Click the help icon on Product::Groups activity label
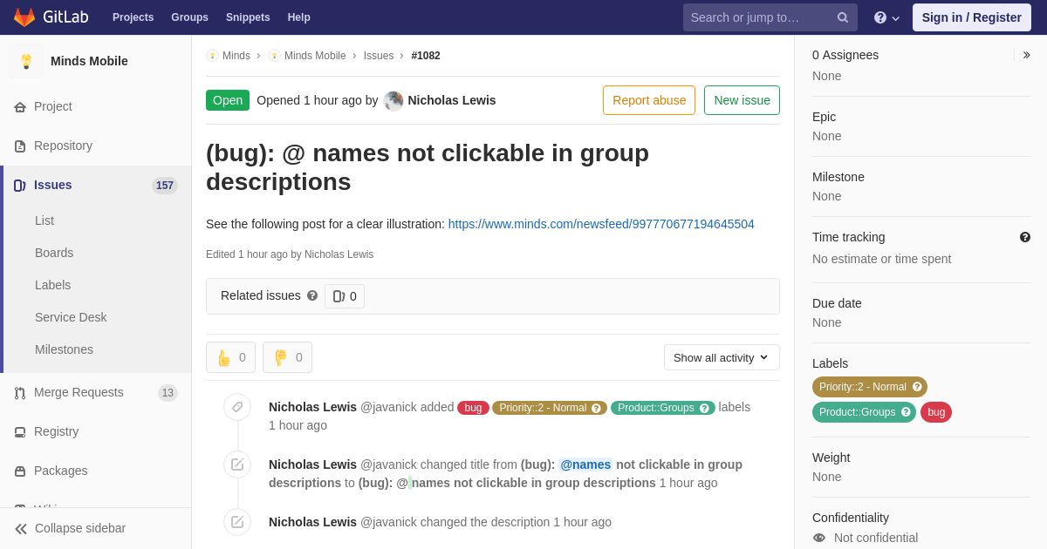Image resolution: width=1047 pixels, height=549 pixels. 704,408
